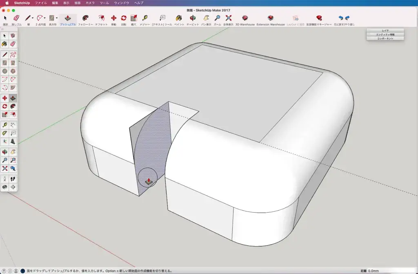418x274 pixels.
Task: Click the redo arrow (やり直し)
Action: coord(347,18)
